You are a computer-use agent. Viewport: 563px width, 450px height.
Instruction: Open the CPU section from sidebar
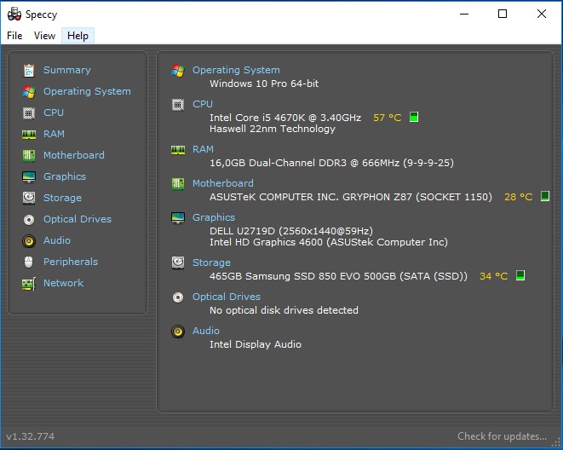[x=54, y=112]
